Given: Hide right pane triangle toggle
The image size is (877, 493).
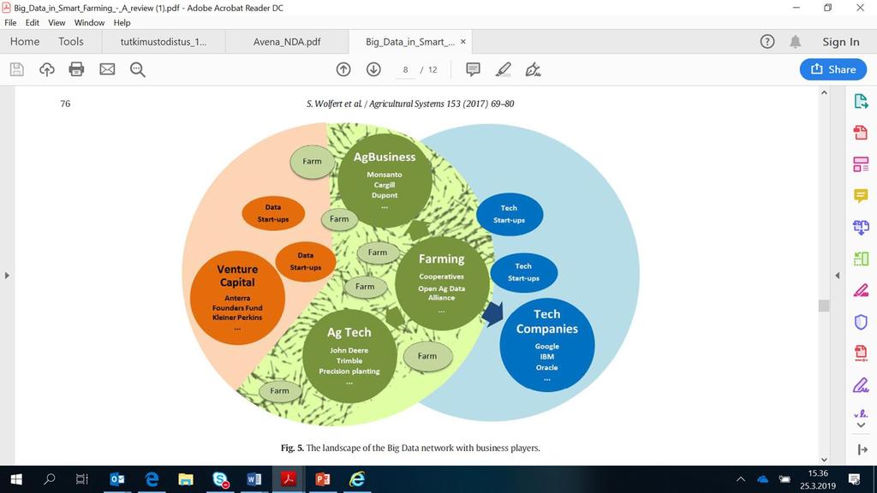Looking at the screenshot, I should click(x=838, y=275).
